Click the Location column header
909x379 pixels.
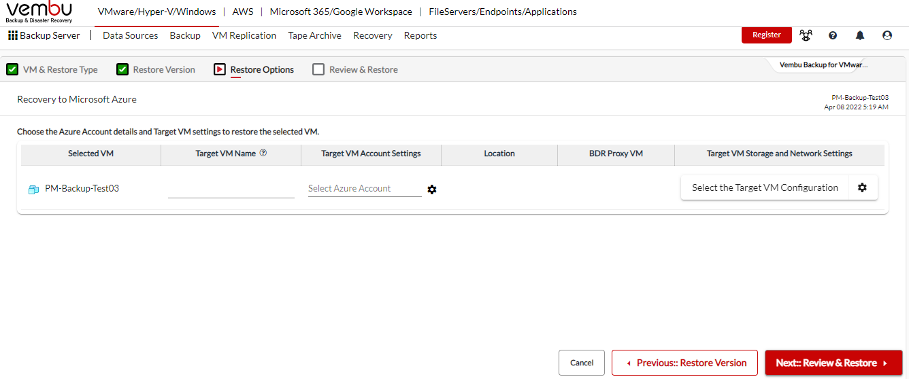tap(499, 154)
